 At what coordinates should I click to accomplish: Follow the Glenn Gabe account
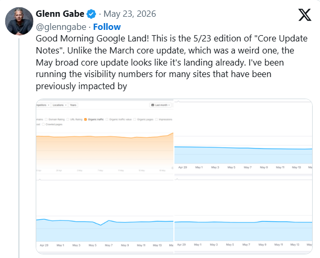(107, 27)
